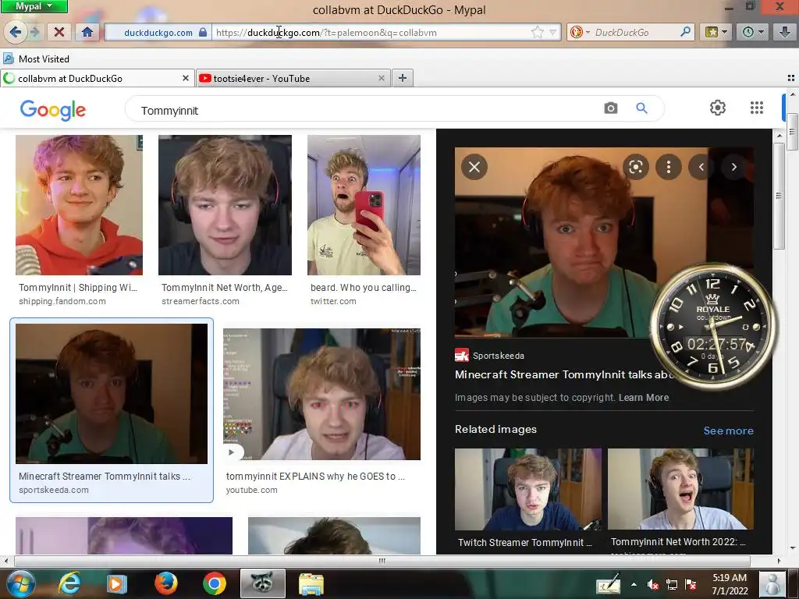Open the Windows Start menu orb
Viewport: 799px width, 599px height.
coord(20,583)
